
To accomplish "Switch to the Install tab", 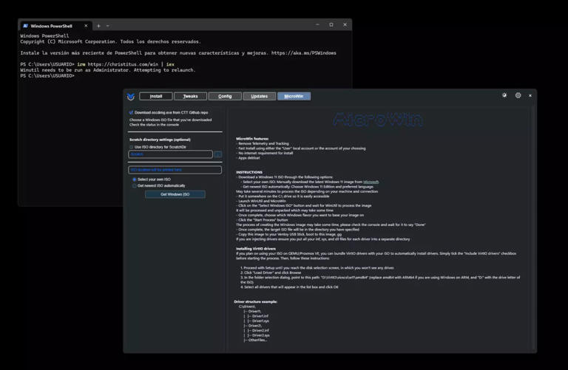I will click(156, 96).
